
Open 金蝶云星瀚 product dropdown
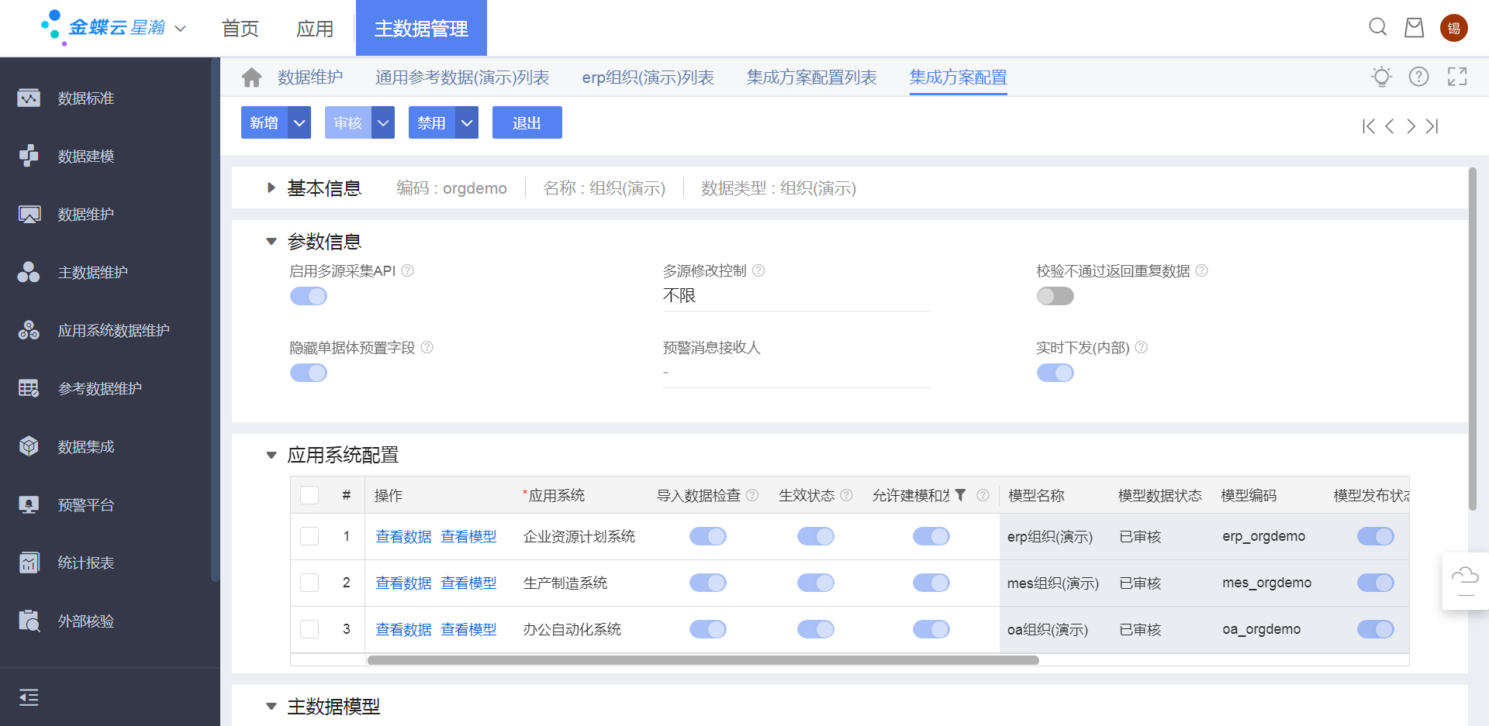click(181, 29)
